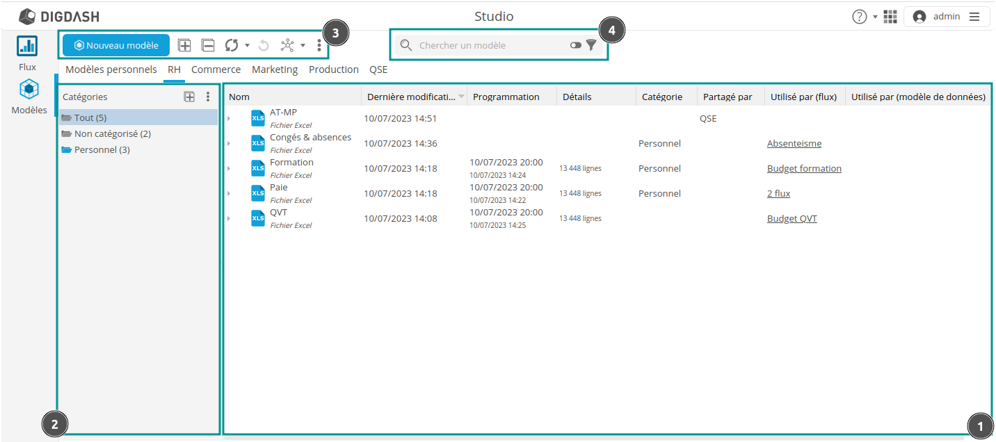Screen dimensions: 996x442
Task: Click the Chercher un modèle search field
Action: (x=487, y=45)
